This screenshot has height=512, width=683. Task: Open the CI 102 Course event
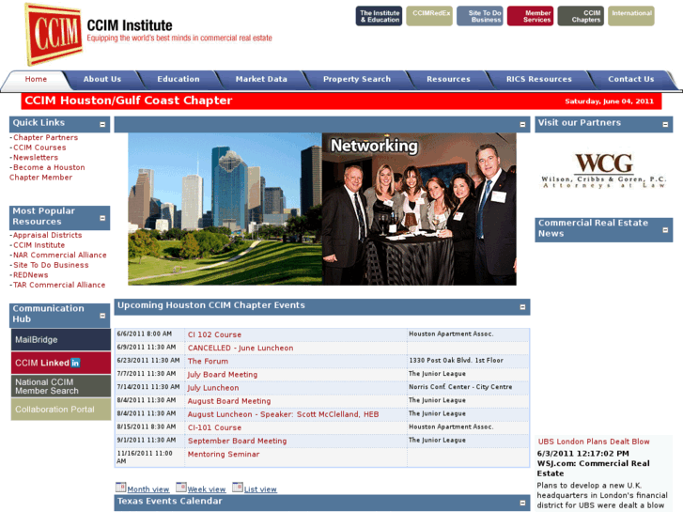click(x=214, y=334)
